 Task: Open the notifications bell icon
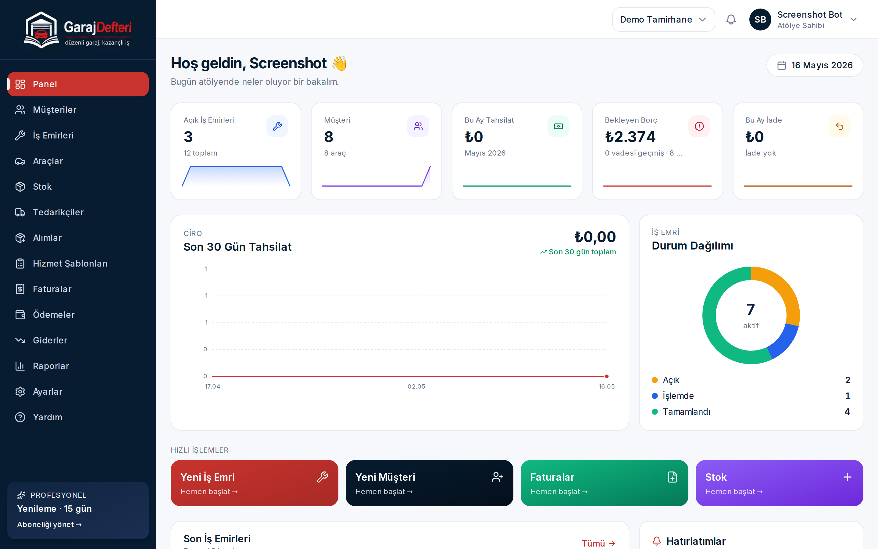tap(731, 20)
